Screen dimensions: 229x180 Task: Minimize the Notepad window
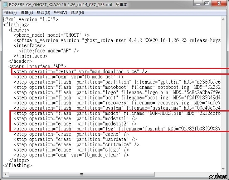click(x=198, y=4)
